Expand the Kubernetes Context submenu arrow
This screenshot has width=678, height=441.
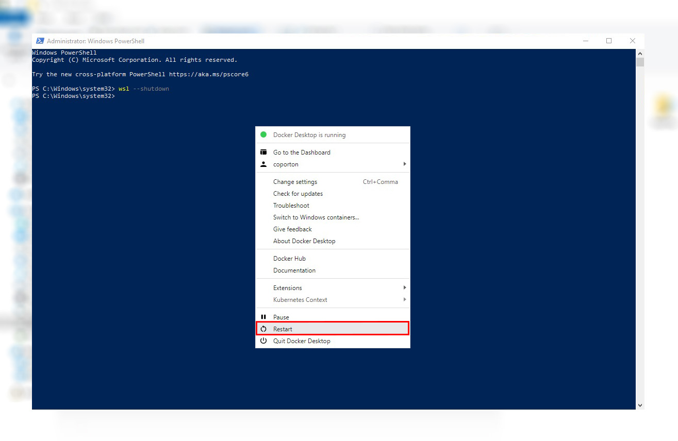click(x=405, y=300)
